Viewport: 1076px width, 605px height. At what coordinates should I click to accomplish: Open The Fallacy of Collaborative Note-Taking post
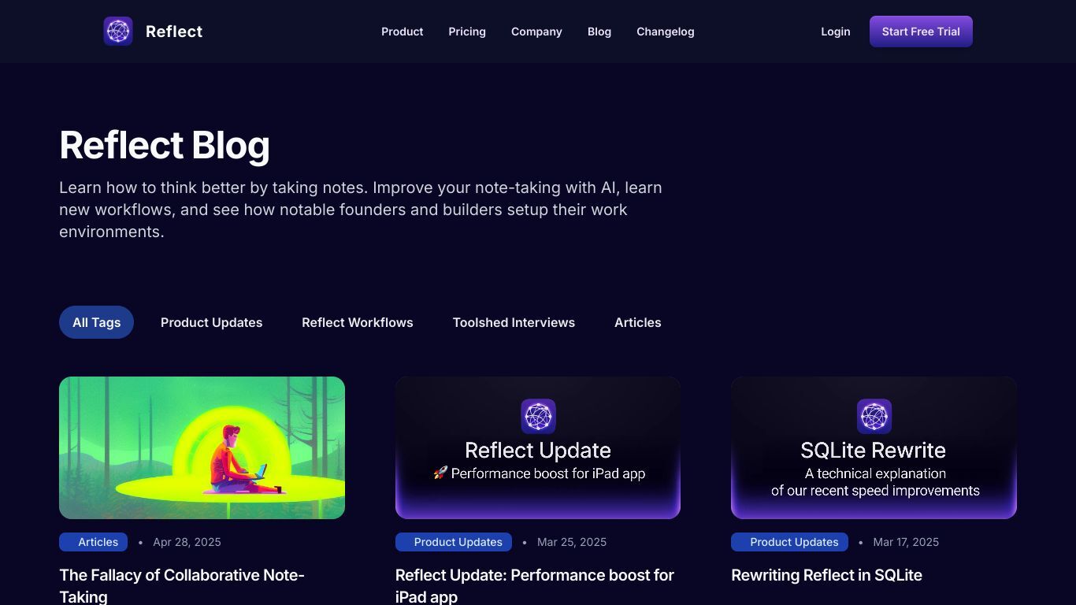[x=182, y=585]
